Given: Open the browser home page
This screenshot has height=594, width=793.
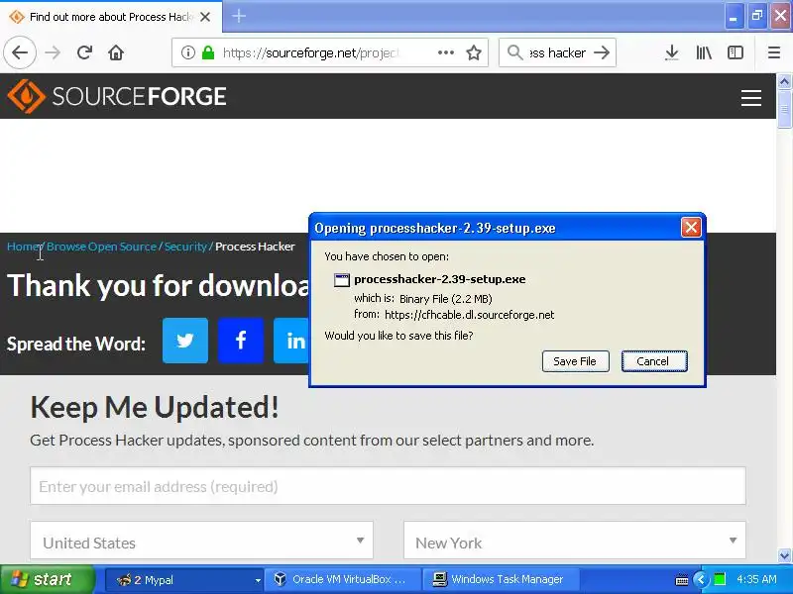Looking at the screenshot, I should point(116,52).
